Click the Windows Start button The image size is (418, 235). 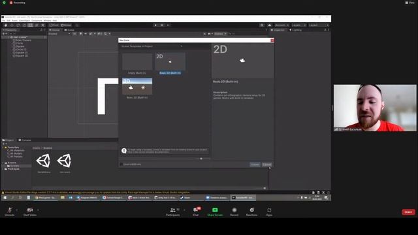pyautogui.click(x=5, y=198)
